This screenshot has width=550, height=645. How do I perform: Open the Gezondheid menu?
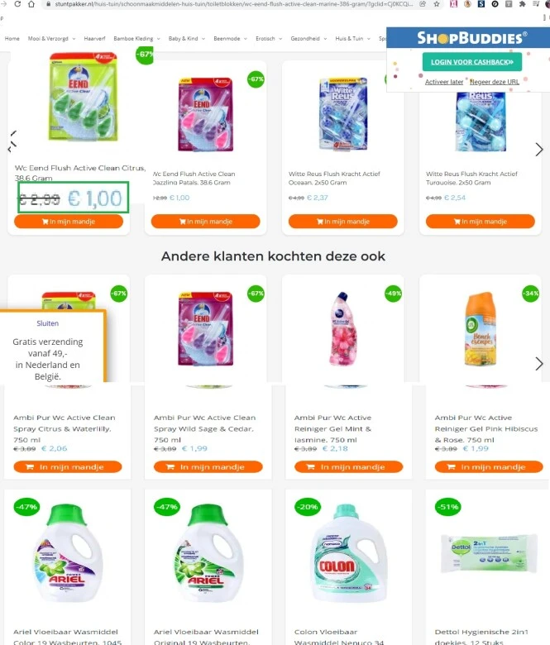(308, 39)
